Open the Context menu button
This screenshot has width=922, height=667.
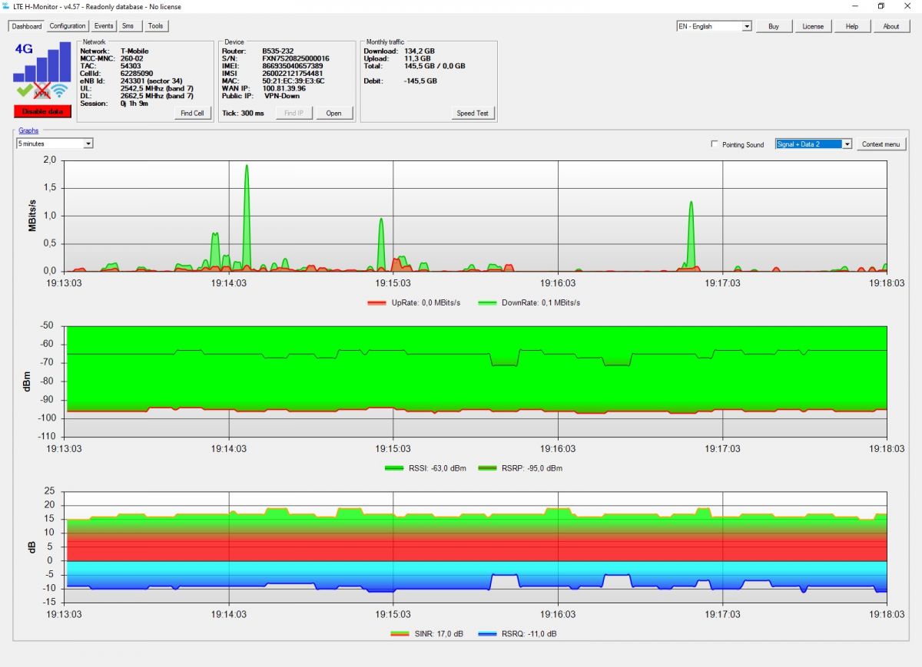[881, 144]
